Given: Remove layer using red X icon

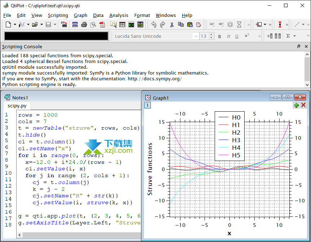Looking at the screenshot, I should pos(303,105).
